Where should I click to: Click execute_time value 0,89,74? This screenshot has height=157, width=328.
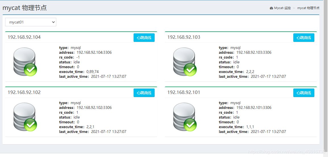pos(92,72)
